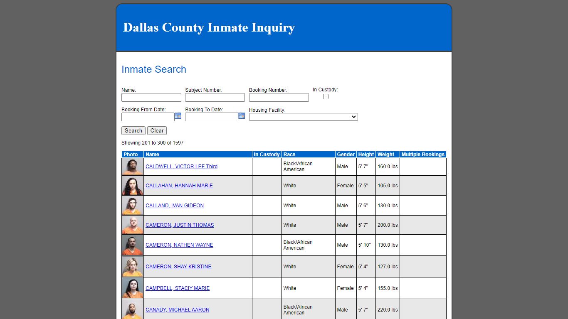Open CALDWELL, VICTOR LEE Third record
This screenshot has height=319, width=568.
tap(181, 167)
